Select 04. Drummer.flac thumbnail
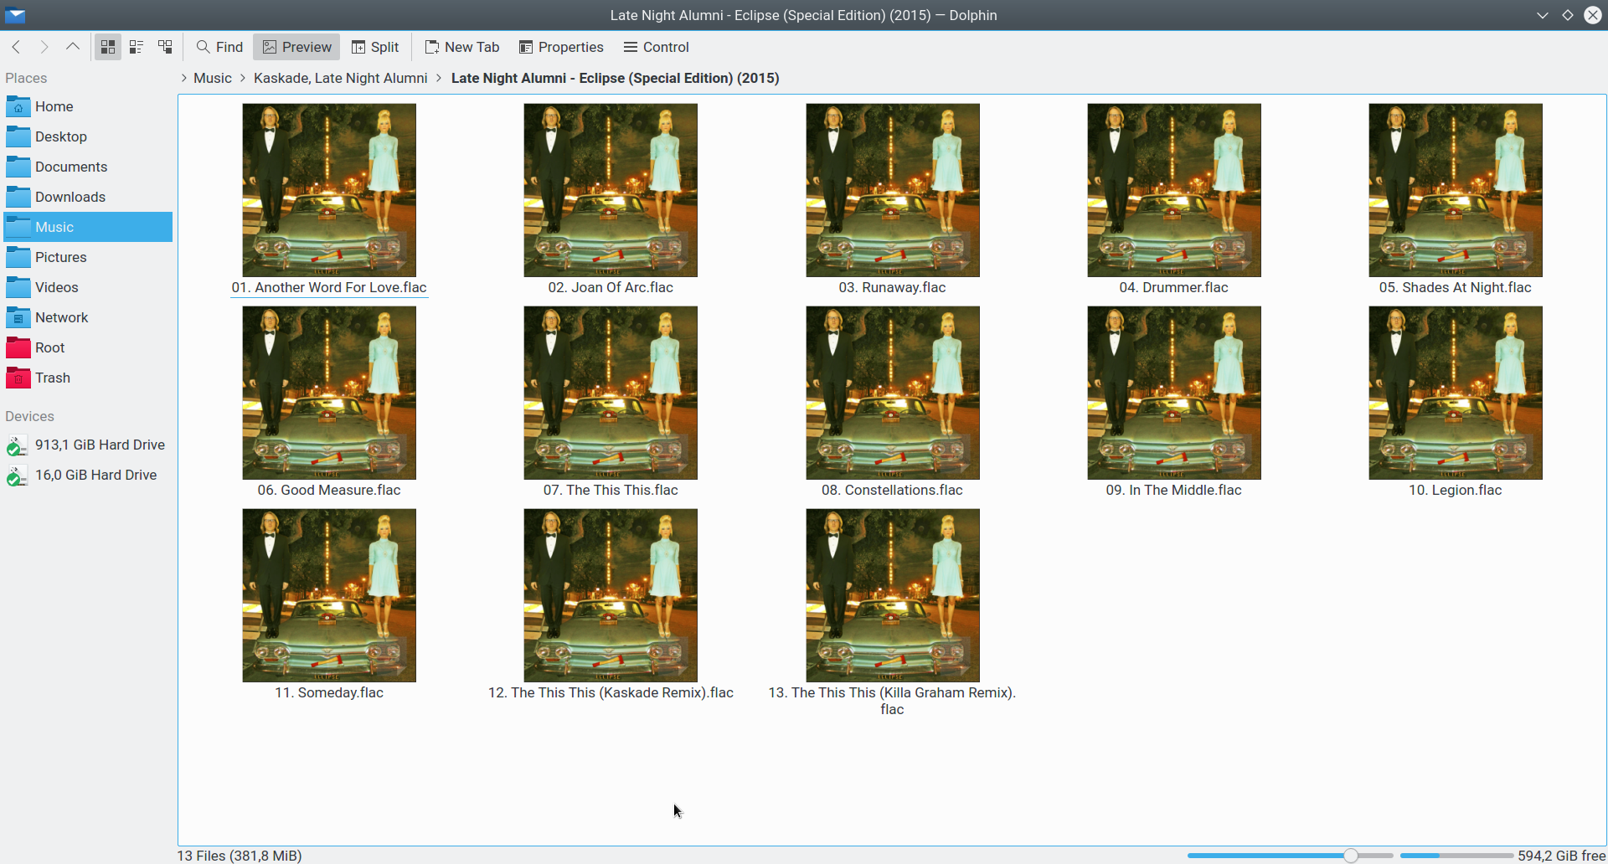 [x=1174, y=190]
